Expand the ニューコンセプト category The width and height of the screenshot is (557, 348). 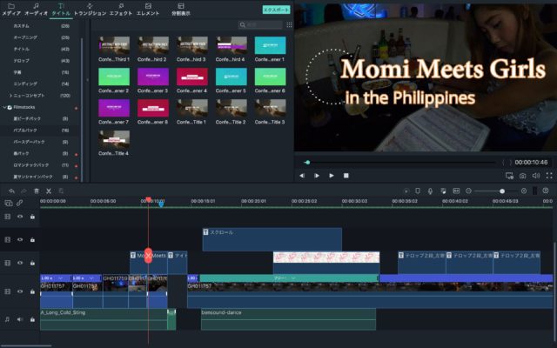(x=10, y=95)
